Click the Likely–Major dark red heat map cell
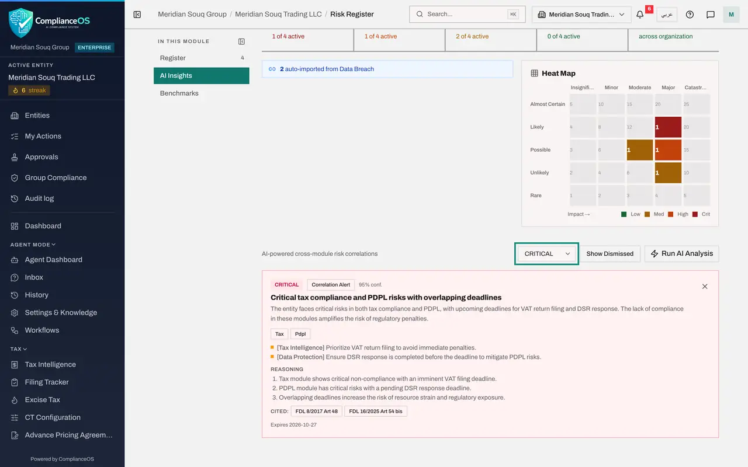Viewport: 748px width, 467px height. [x=668, y=127]
